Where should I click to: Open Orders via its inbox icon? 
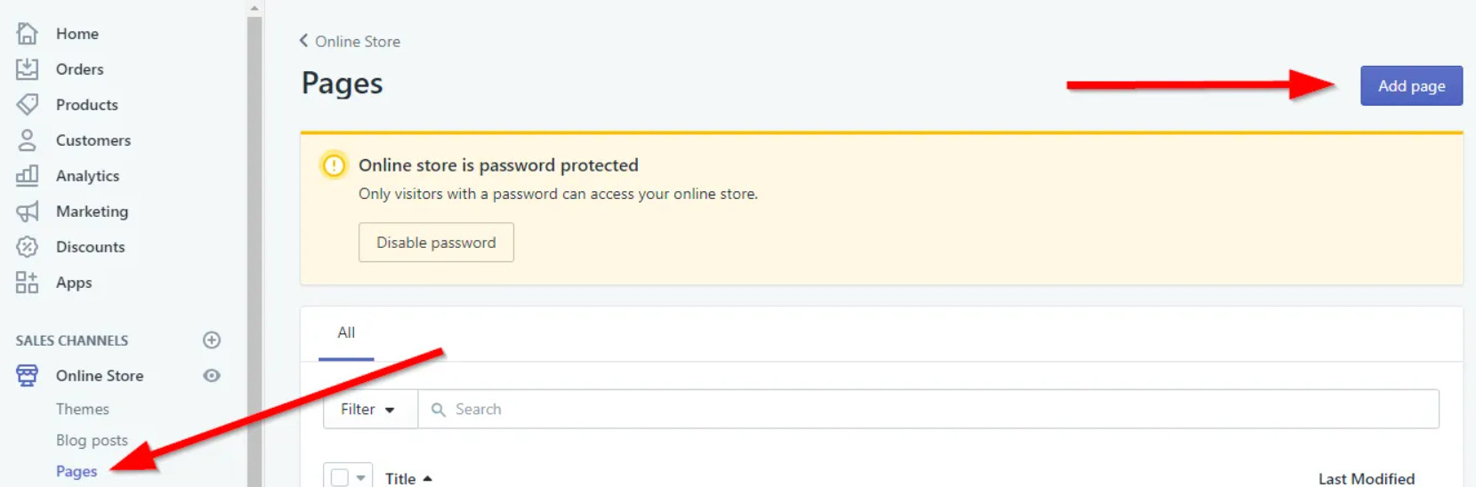[28, 69]
